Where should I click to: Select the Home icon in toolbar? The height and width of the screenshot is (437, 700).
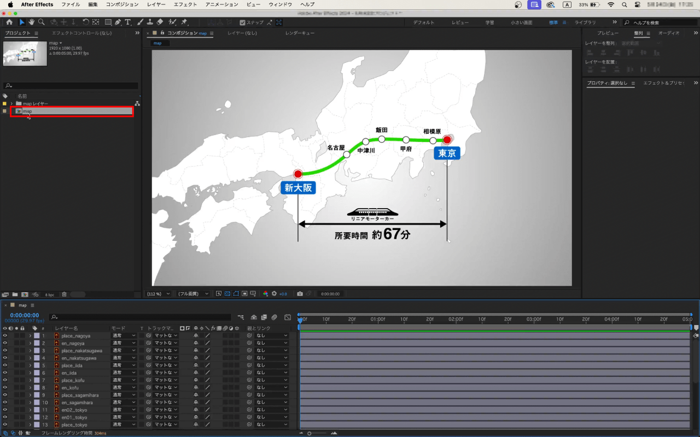[9, 22]
